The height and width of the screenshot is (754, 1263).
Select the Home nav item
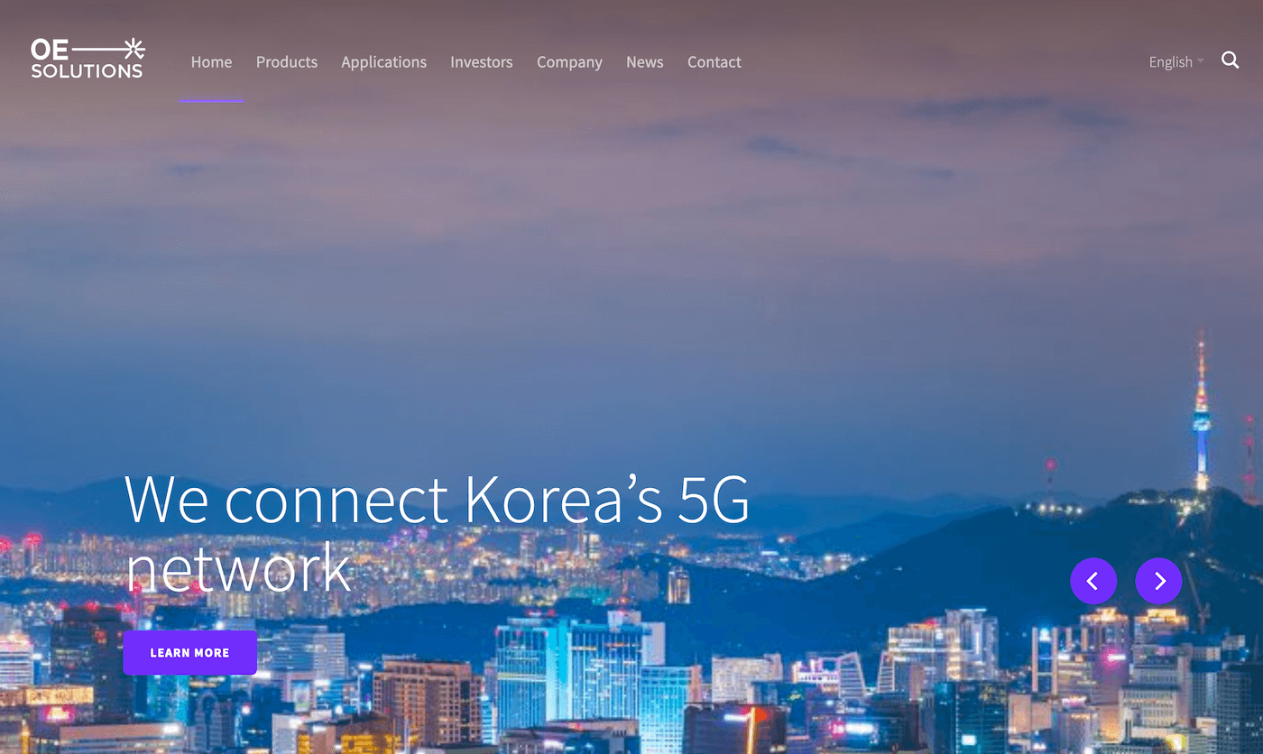[211, 62]
